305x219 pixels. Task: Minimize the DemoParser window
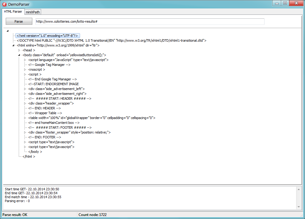pyautogui.click(x=277, y=3)
